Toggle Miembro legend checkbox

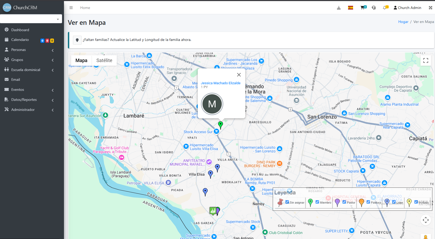click(x=317, y=202)
